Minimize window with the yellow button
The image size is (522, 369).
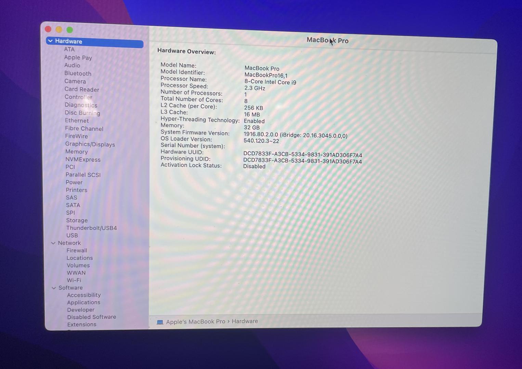click(59, 29)
